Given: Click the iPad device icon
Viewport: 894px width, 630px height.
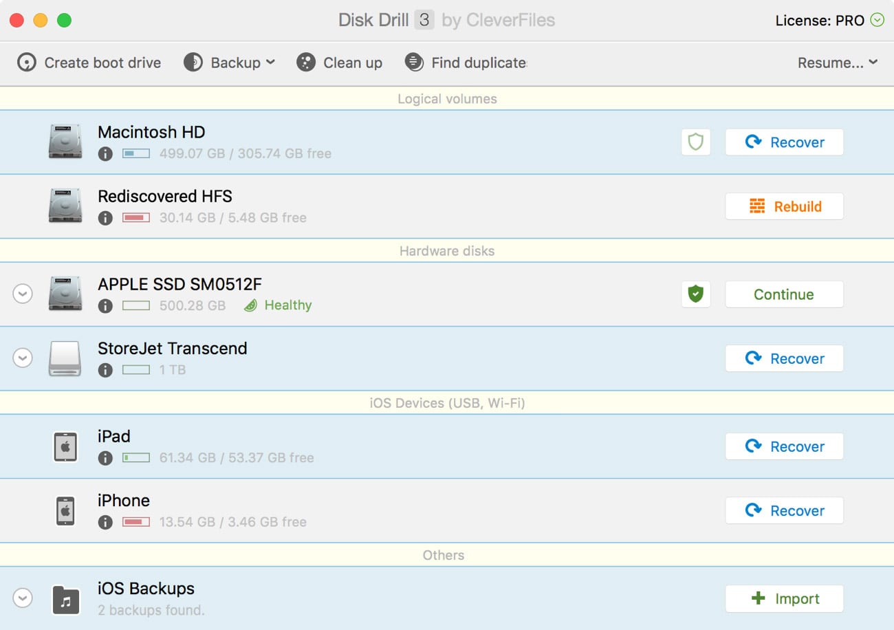Looking at the screenshot, I should point(65,446).
